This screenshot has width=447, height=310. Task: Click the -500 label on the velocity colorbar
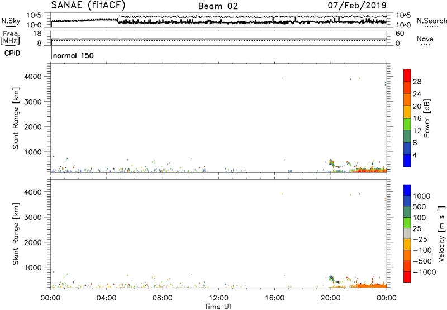(x=422, y=261)
